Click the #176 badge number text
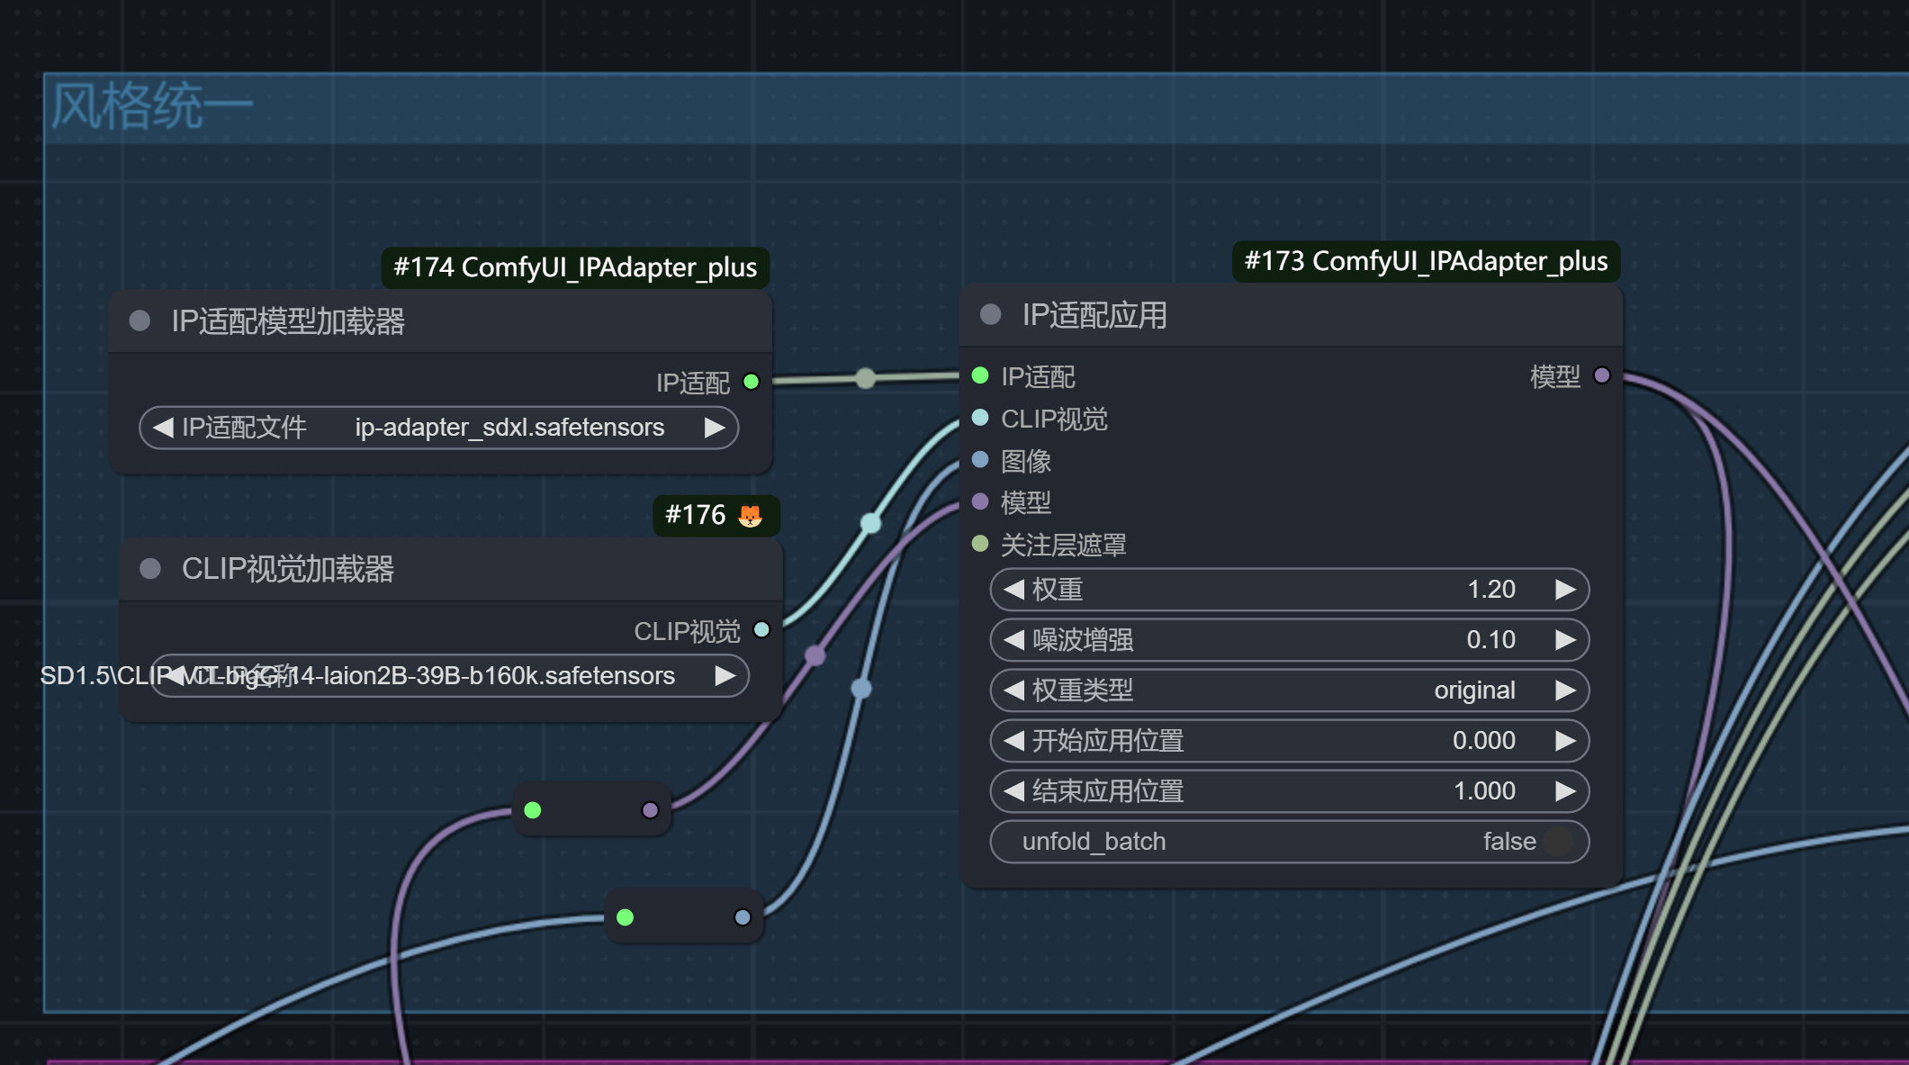This screenshot has width=1909, height=1065. coord(695,515)
